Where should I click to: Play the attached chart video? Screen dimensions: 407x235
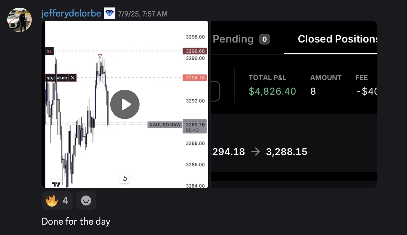point(125,104)
